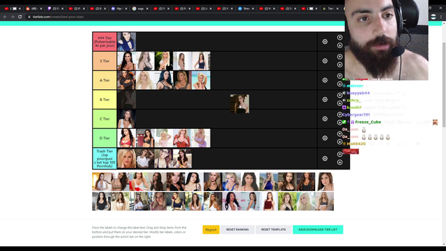
Task: Open settings gear for S Tier row
Action: coord(325,61)
